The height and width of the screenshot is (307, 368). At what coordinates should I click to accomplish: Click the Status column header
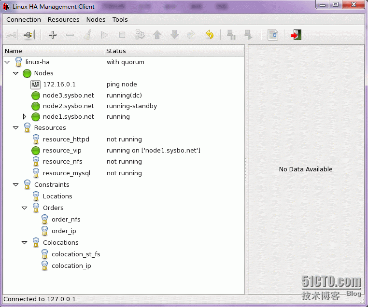point(174,51)
